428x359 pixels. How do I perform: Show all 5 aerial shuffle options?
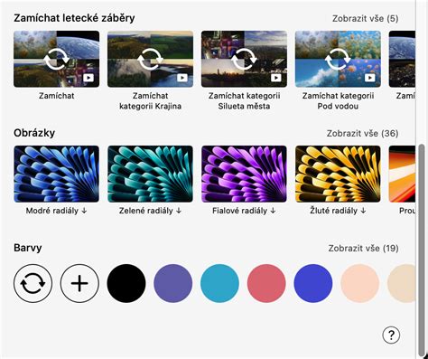365,19
